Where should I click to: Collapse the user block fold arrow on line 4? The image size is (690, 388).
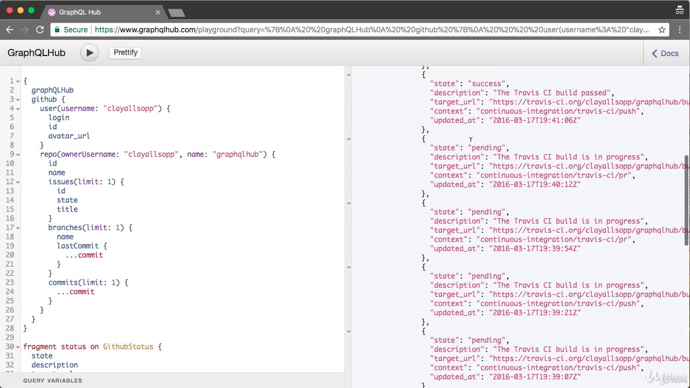(18, 109)
